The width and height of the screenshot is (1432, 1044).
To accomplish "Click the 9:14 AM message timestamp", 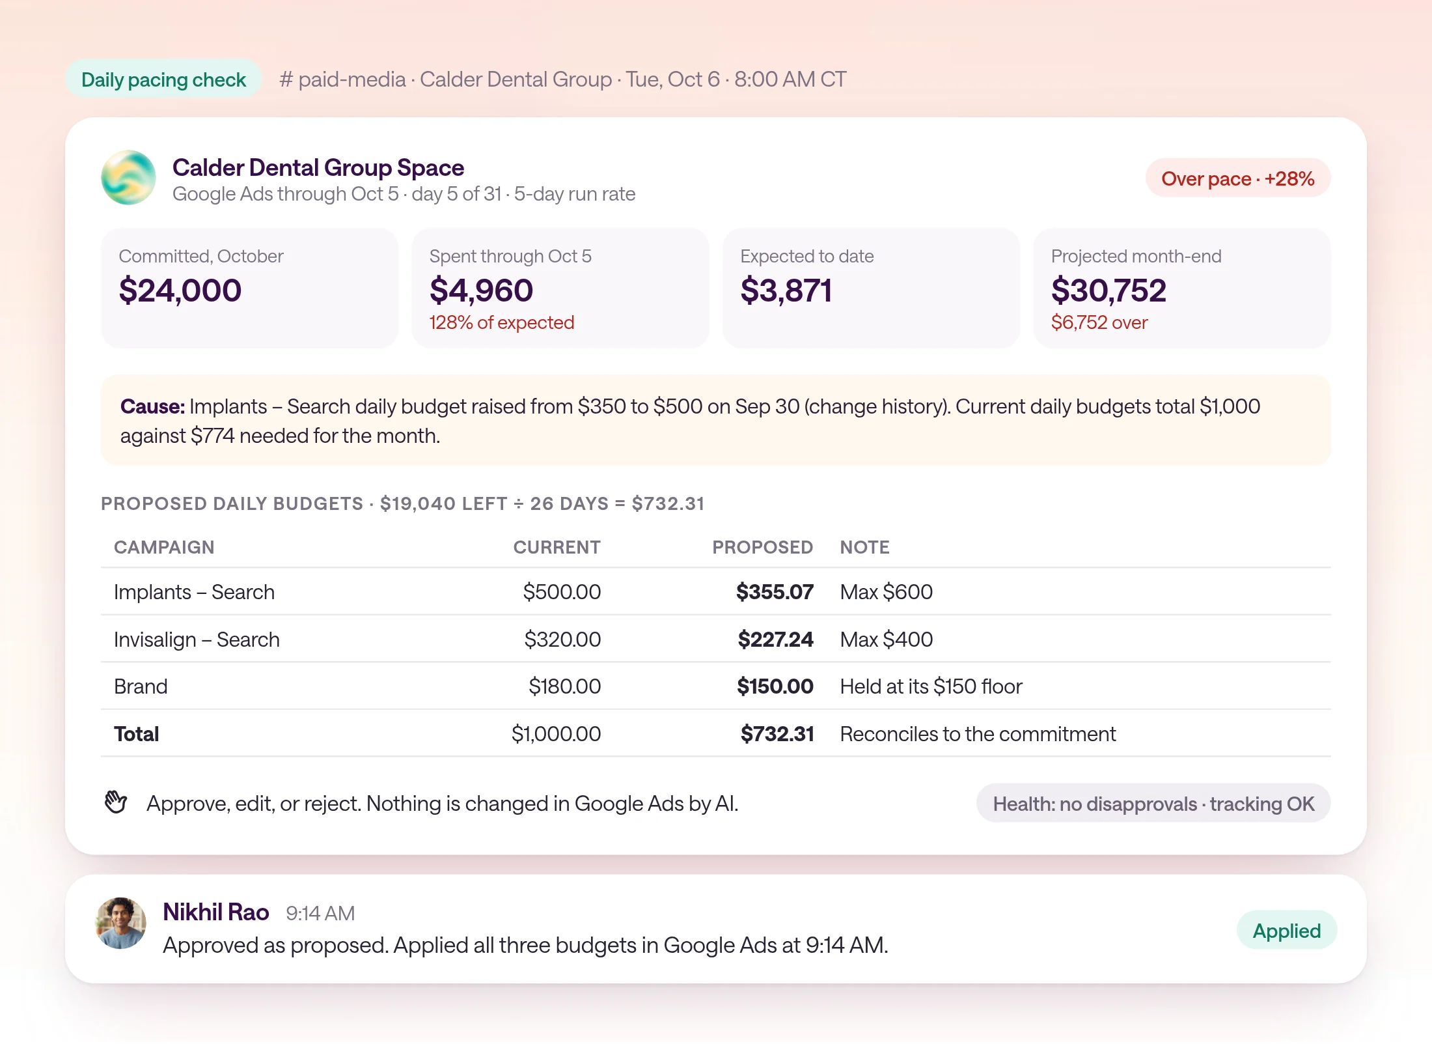I will (320, 913).
